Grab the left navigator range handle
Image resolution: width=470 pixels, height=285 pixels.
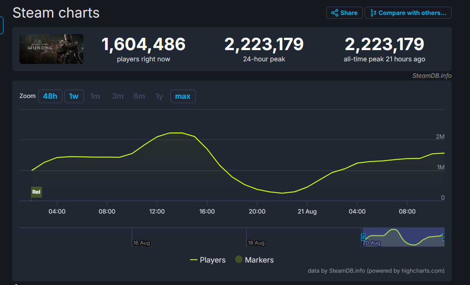[363, 237]
